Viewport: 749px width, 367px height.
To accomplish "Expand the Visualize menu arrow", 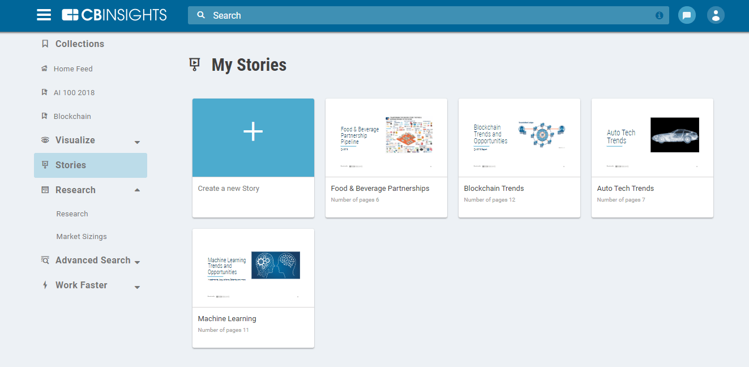I will tap(137, 142).
